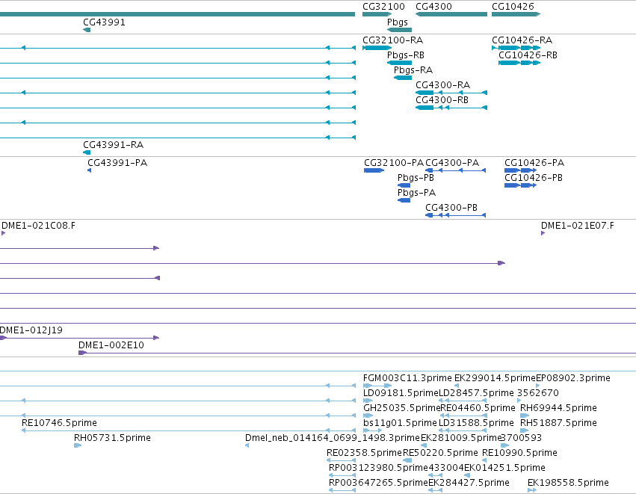
Task: Select EST RP003647265.5prime
Action: 342,490
